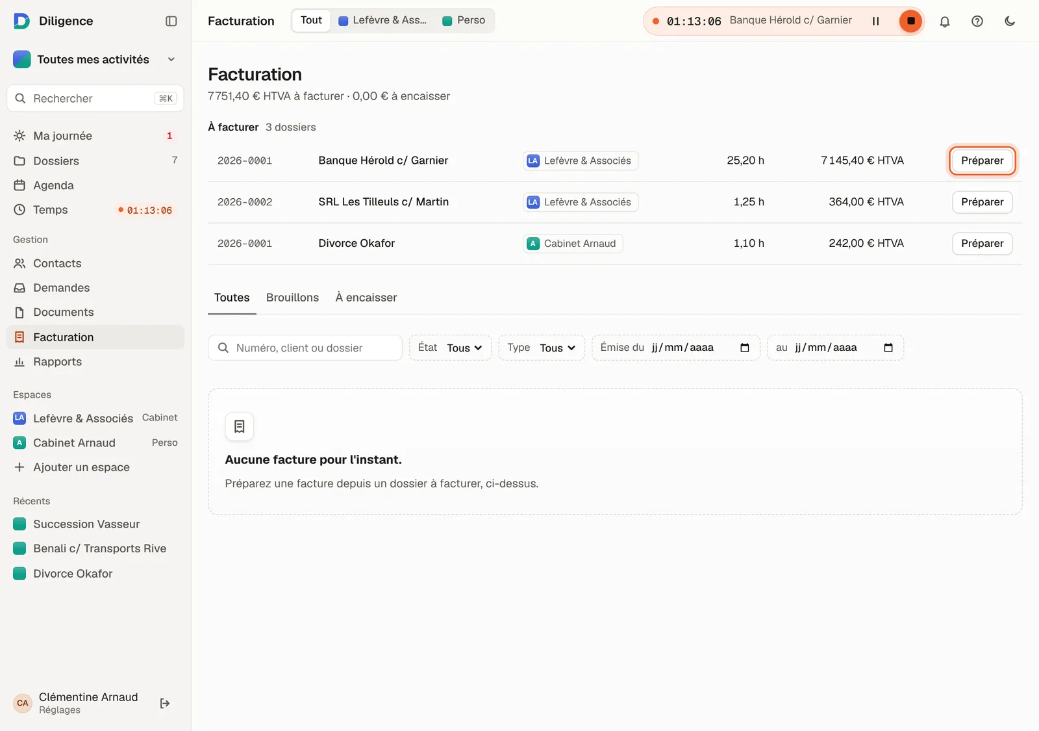Go to Agenda page
The height and width of the screenshot is (731, 1039).
click(x=95, y=185)
